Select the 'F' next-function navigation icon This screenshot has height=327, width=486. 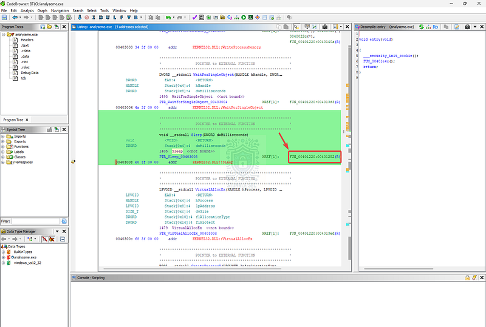click(122, 18)
